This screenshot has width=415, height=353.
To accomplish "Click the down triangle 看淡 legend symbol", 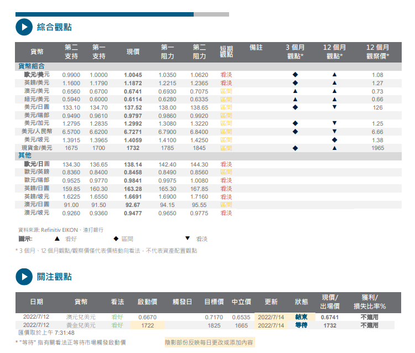I will 188,239.
